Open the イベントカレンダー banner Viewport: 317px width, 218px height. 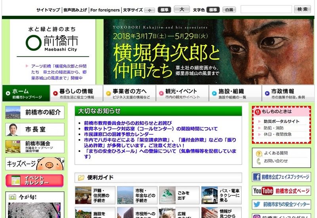click(35, 180)
